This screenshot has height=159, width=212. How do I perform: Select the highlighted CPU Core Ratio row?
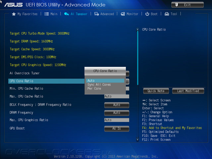(46, 81)
